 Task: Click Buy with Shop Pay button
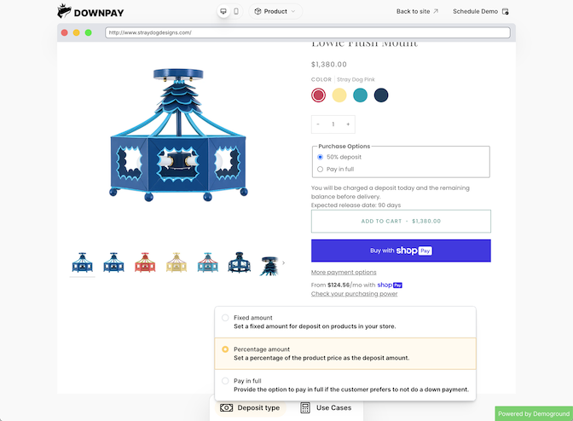(401, 251)
